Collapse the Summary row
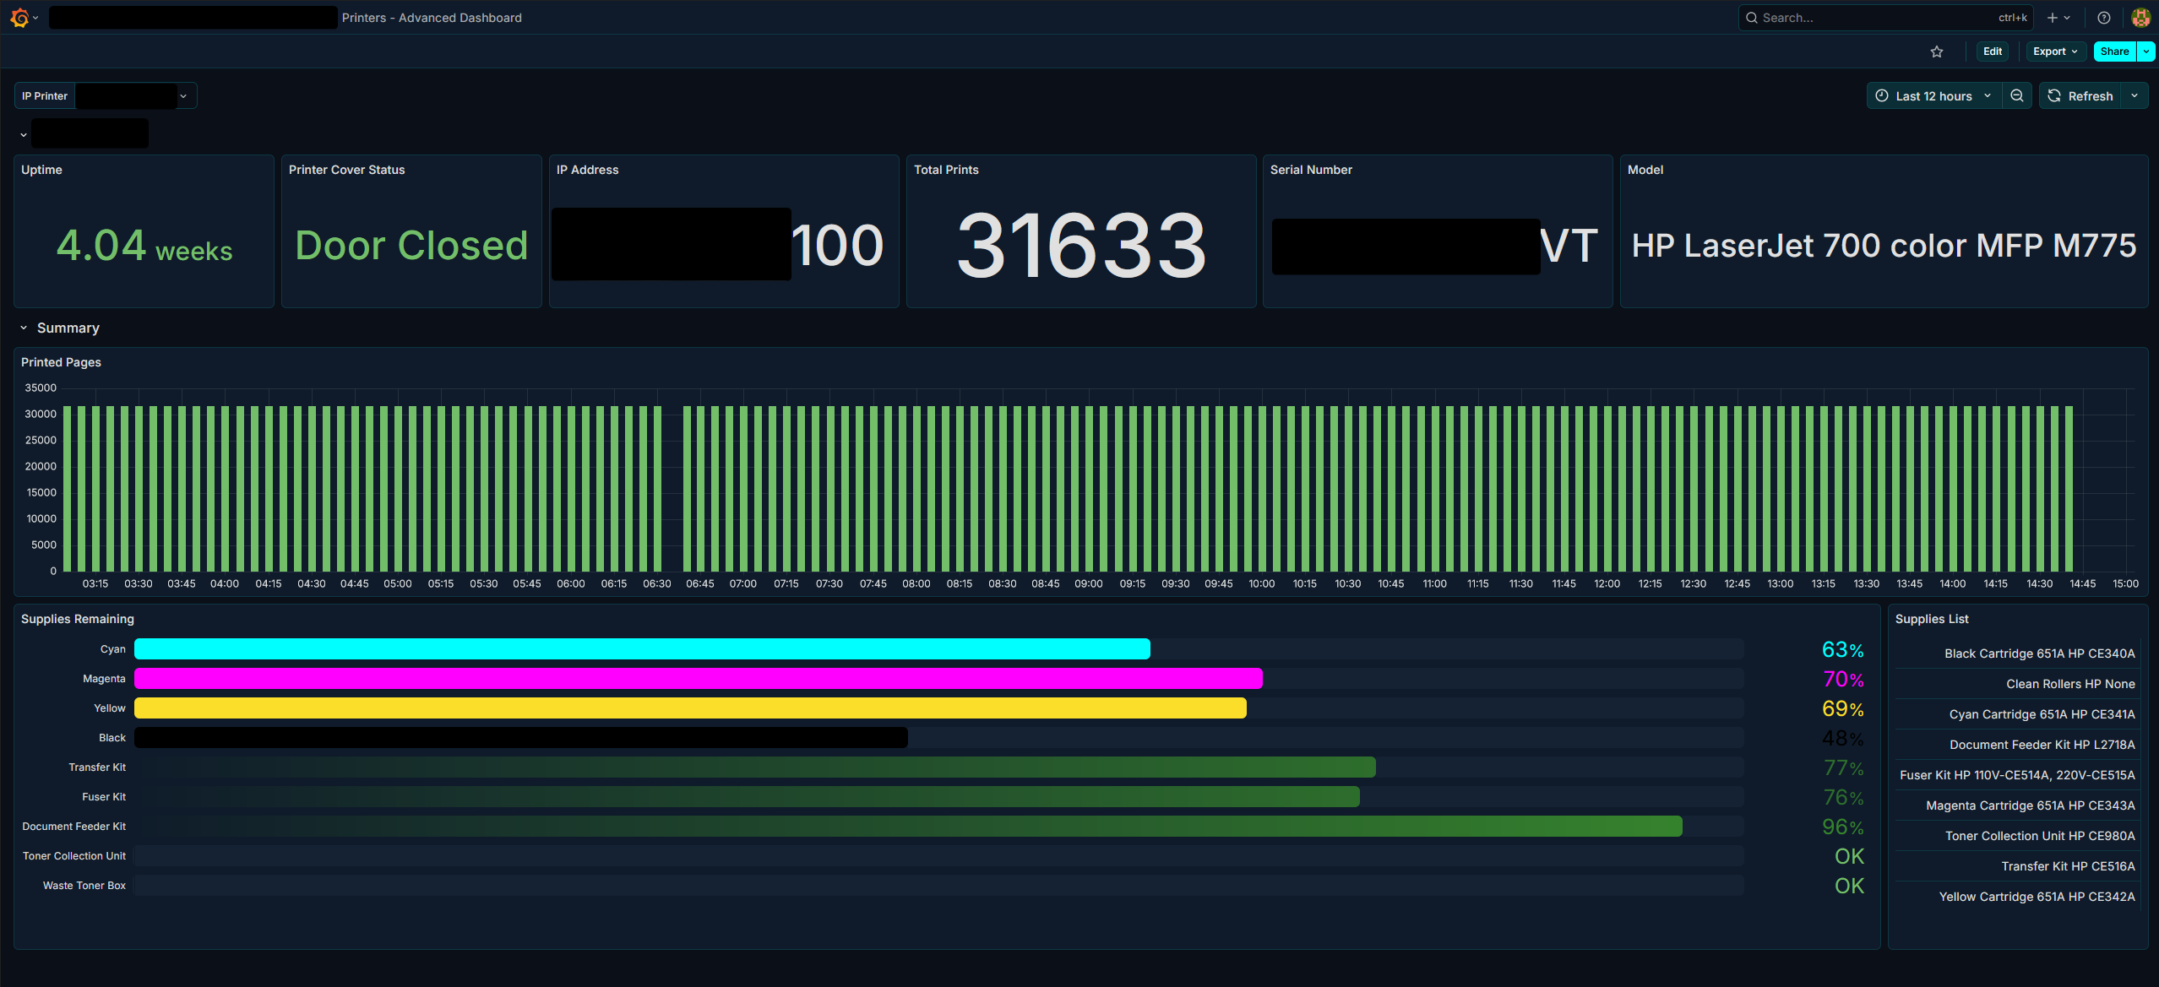 (x=24, y=328)
